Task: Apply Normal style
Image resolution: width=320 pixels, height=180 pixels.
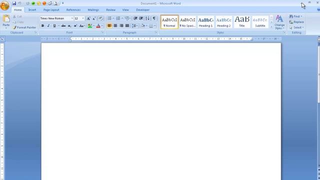Action: [x=169, y=22]
